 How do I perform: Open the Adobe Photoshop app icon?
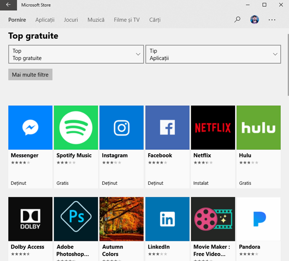[76, 219]
